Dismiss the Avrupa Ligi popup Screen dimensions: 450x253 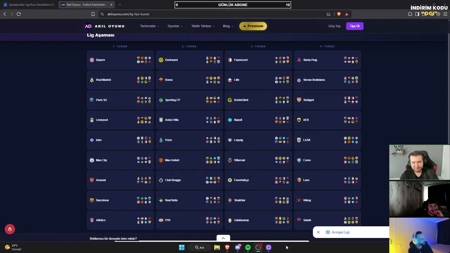click(x=318, y=232)
